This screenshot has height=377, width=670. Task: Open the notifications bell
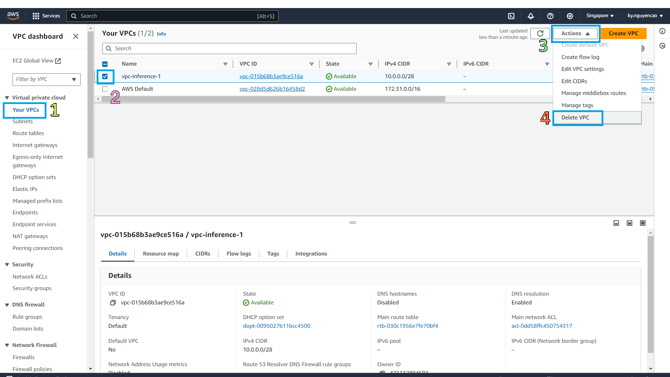click(x=531, y=16)
